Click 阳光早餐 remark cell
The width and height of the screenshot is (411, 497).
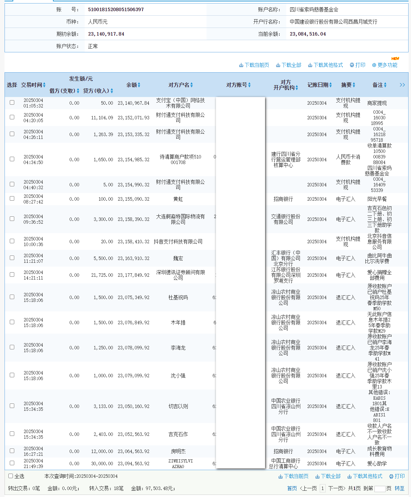[377, 199]
